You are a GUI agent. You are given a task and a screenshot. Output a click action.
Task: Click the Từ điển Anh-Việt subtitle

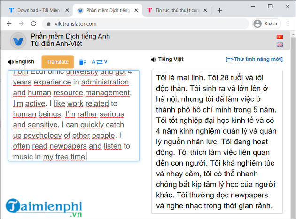56,44
